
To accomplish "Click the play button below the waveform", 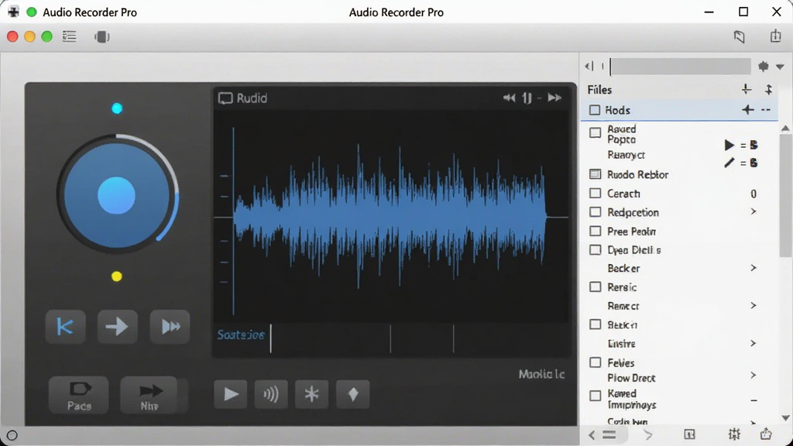I will [231, 394].
